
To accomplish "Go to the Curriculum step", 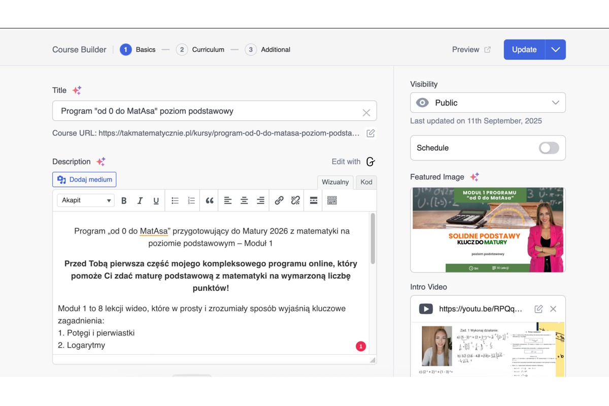I will pyautogui.click(x=200, y=50).
